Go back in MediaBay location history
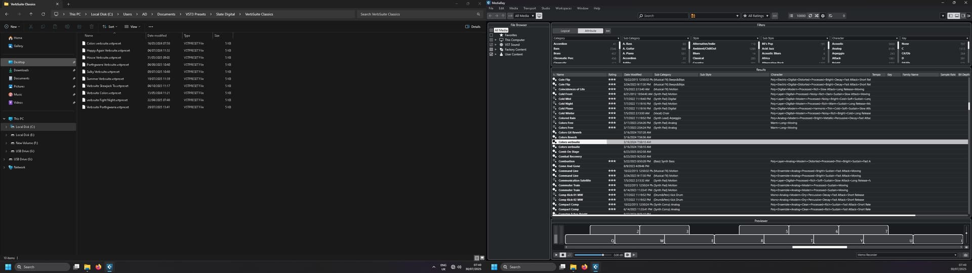The image size is (972, 273). point(490,16)
